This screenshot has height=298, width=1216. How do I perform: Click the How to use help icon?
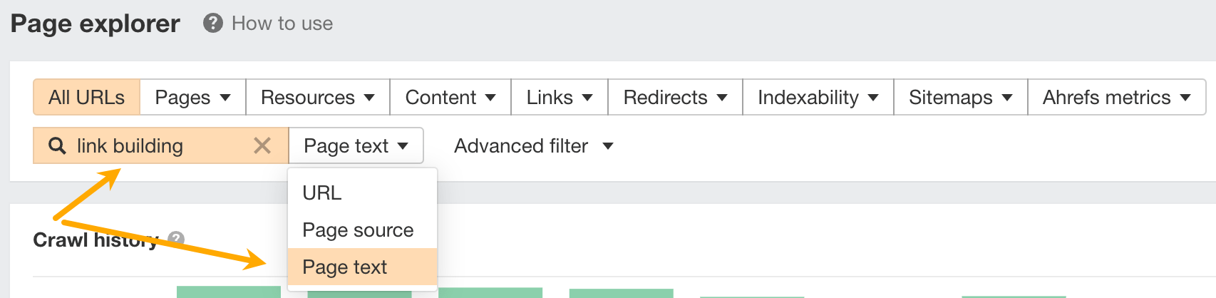(x=213, y=24)
